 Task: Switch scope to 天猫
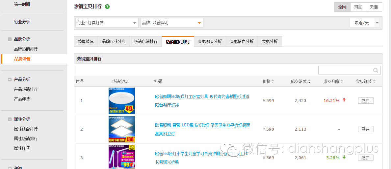[x=374, y=7]
